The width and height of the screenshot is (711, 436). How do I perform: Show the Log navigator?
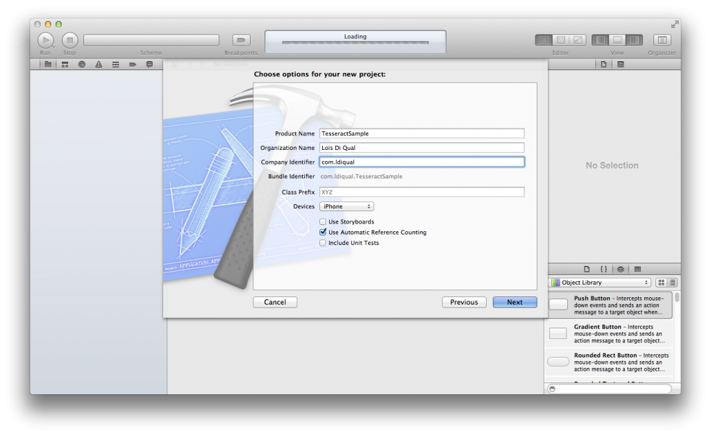coord(149,65)
